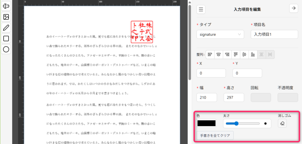
Task: Click the 手書きを全てクリア button
Action: (215, 135)
